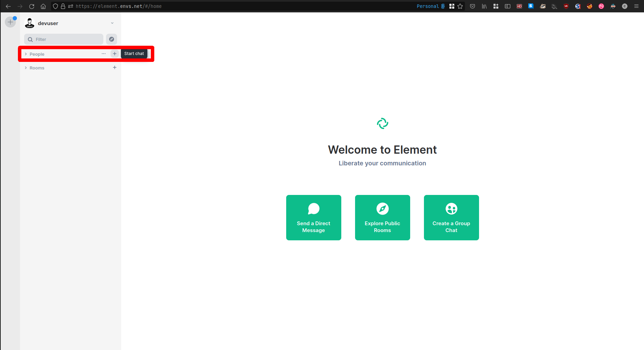Go to the browser home page

pyautogui.click(x=43, y=6)
